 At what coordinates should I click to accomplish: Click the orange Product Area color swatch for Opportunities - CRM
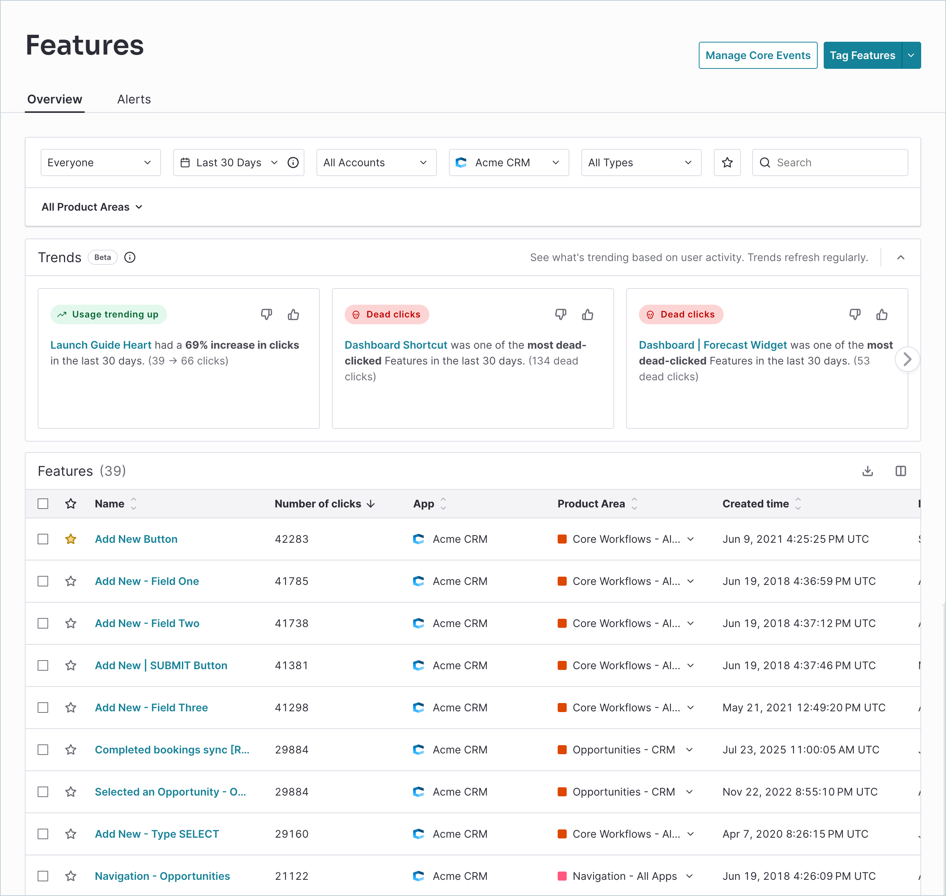coord(562,749)
